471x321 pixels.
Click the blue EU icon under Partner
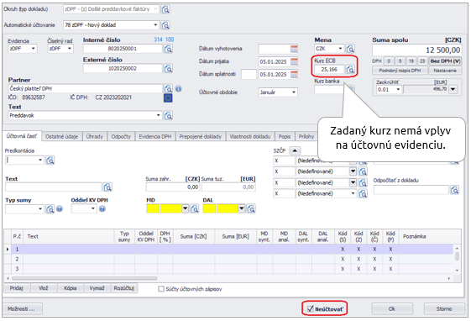click(168, 98)
